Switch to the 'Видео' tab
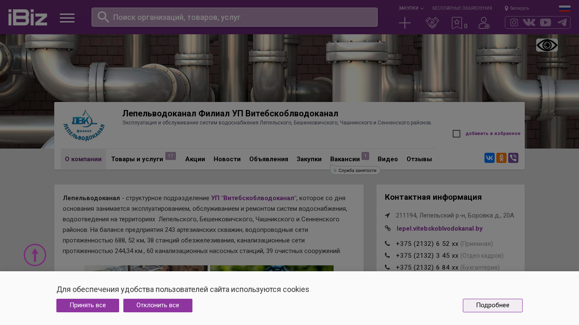579x325 pixels. (388, 159)
